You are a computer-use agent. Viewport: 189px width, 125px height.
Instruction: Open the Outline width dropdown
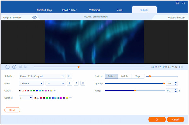[26, 98]
